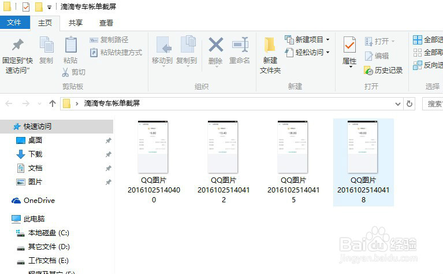Viewport: 443px width, 274px height.
Task: Click Copy path (复制路径)
Action: (109, 40)
